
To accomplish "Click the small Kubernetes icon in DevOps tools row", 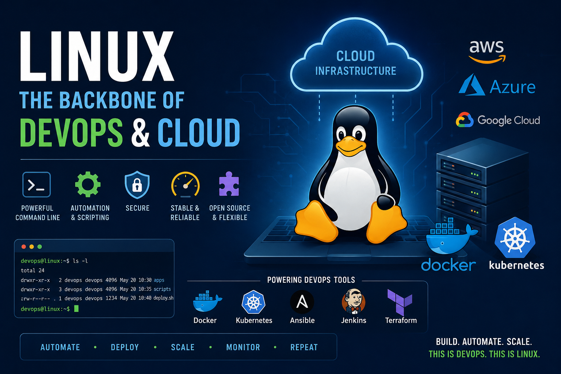I will tap(253, 302).
